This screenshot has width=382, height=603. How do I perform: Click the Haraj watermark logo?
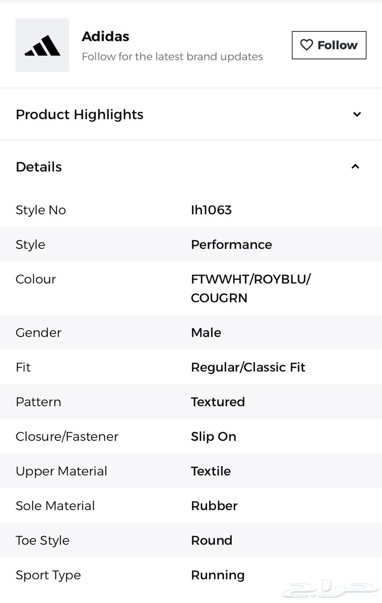pos(331,589)
